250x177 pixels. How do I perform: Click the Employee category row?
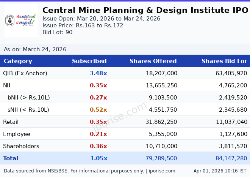[x=17, y=134]
